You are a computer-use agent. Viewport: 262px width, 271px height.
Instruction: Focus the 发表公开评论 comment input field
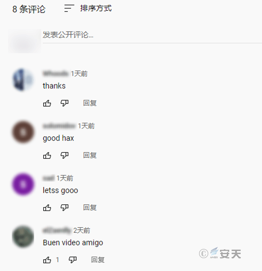[152, 35]
